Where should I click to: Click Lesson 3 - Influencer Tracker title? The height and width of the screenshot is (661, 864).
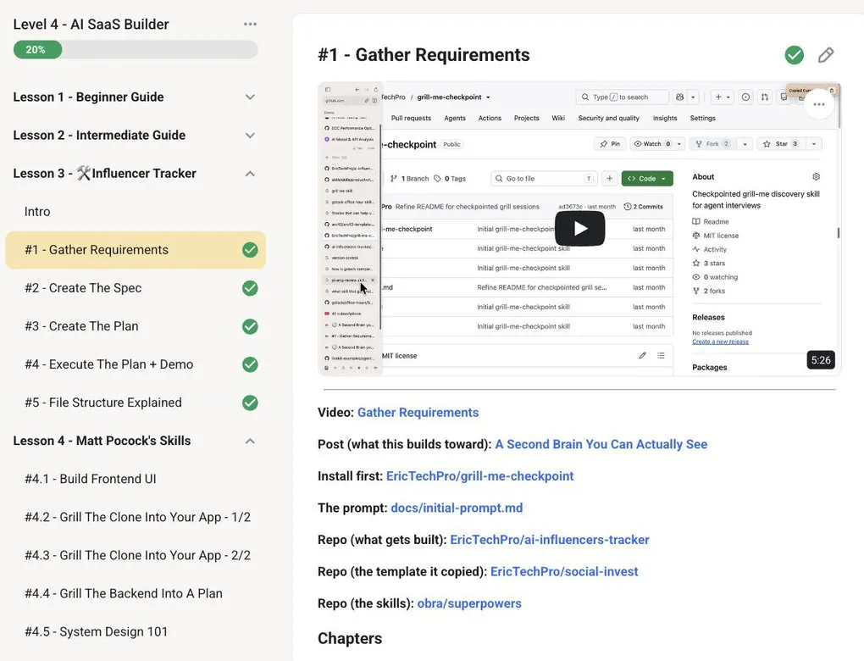(105, 174)
